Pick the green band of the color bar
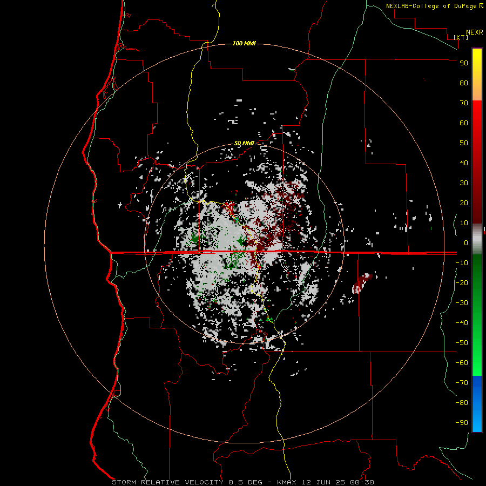486x486 pixels. (477, 315)
